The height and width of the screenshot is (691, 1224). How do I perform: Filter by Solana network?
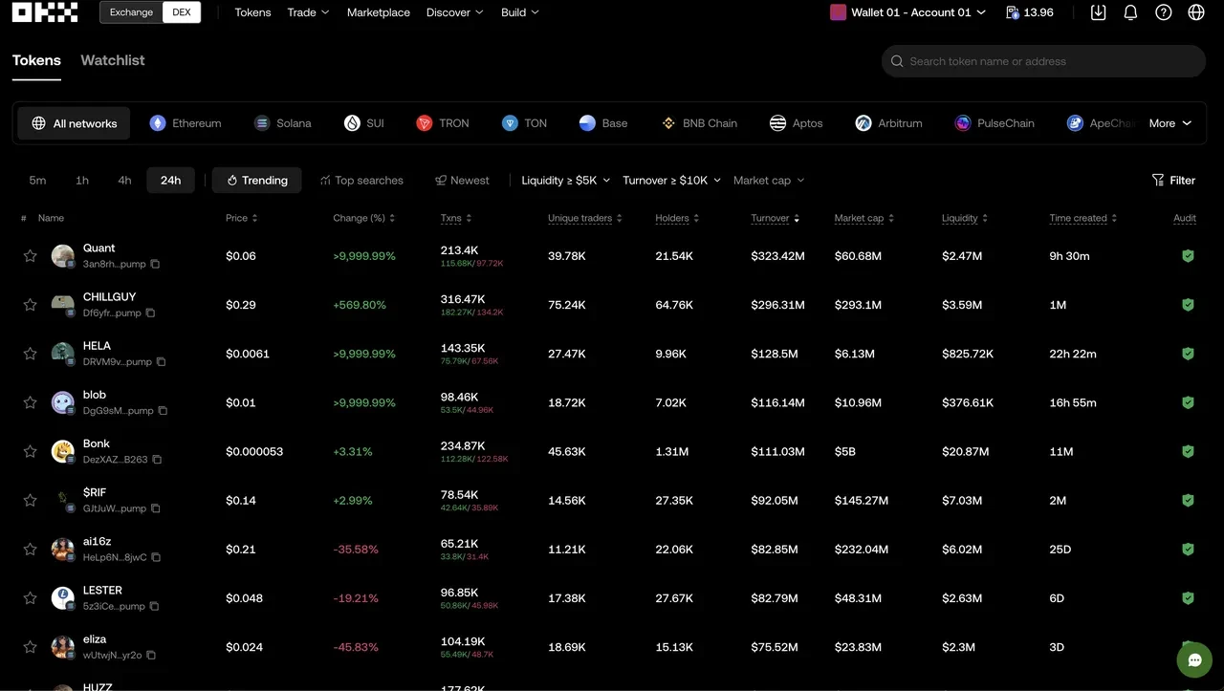pos(282,123)
